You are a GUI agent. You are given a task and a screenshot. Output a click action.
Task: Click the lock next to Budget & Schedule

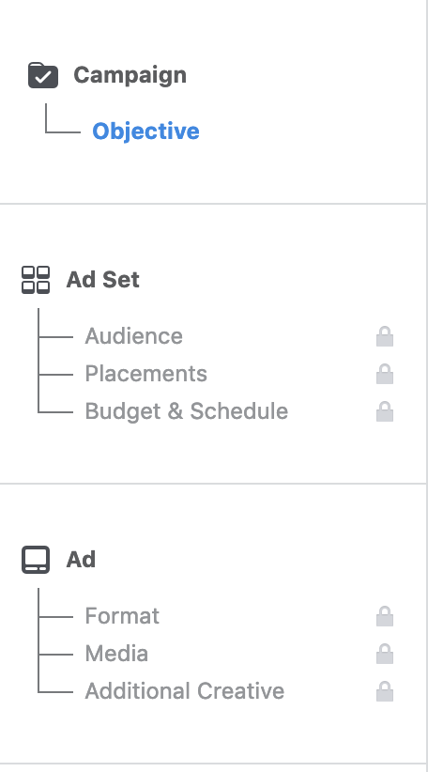(x=385, y=411)
